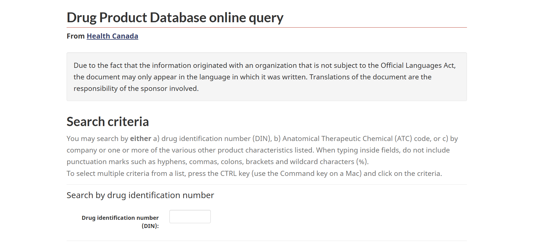Click 'responsibility of the sponsor involved' text

coord(136,88)
